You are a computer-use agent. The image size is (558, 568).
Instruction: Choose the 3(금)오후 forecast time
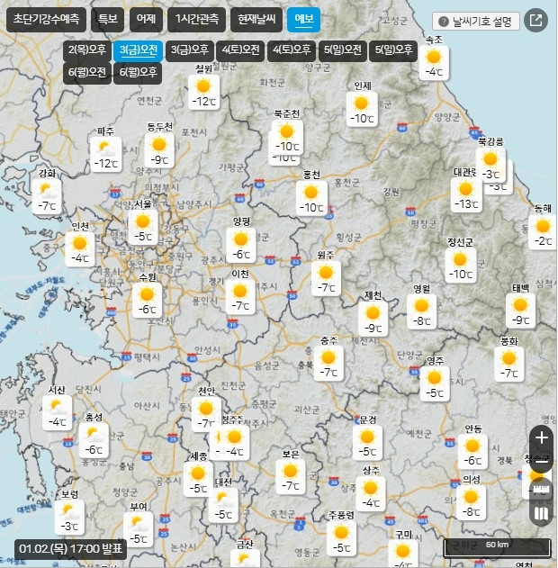[x=189, y=50]
